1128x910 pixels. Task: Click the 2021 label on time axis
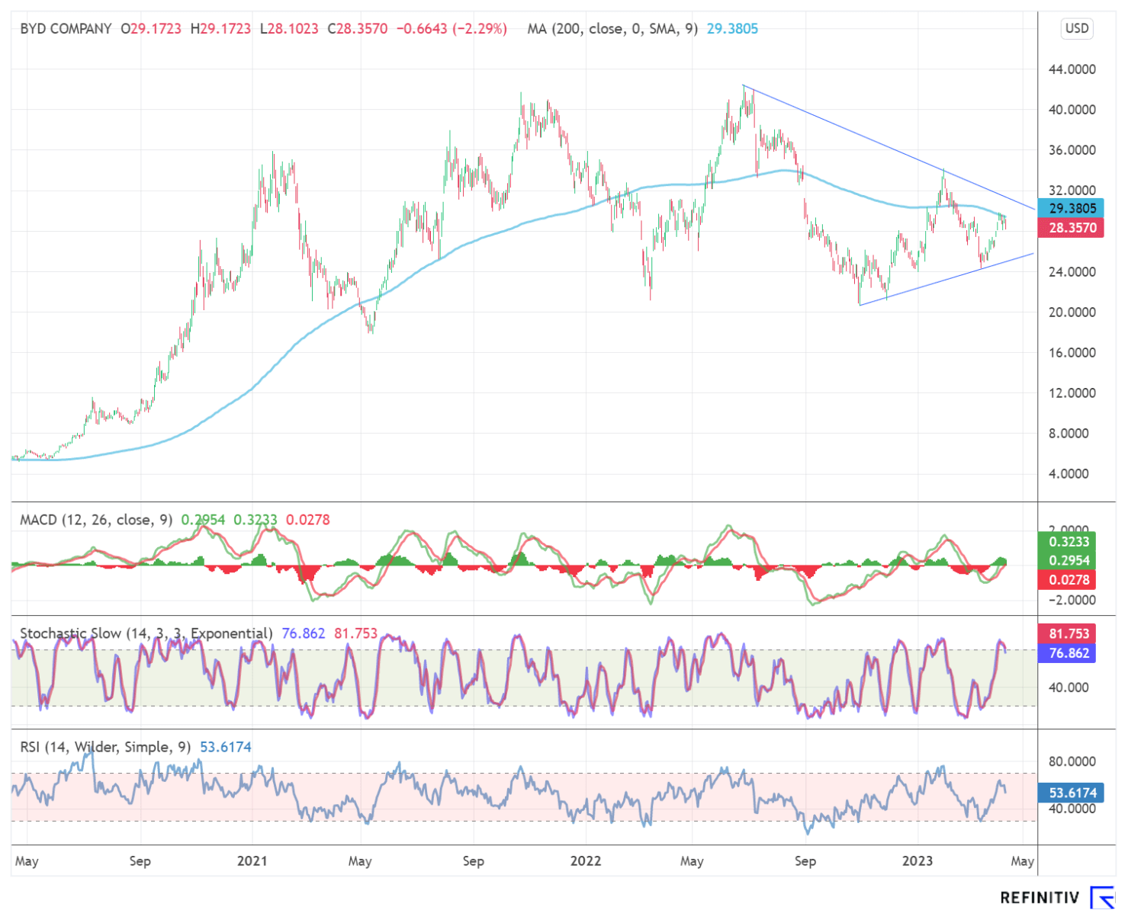point(252,860)
